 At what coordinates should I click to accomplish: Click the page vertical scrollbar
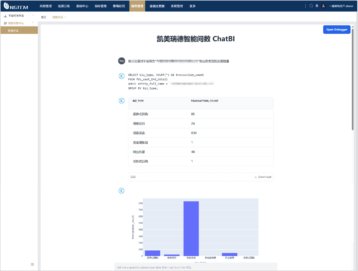[x=353, y=80]
